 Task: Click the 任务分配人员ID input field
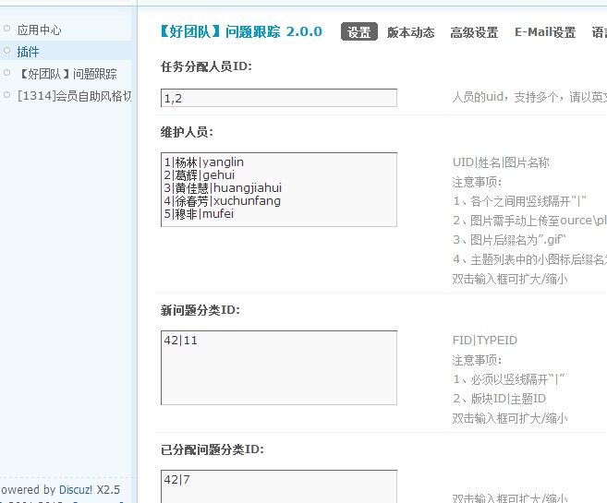point(279,98)
